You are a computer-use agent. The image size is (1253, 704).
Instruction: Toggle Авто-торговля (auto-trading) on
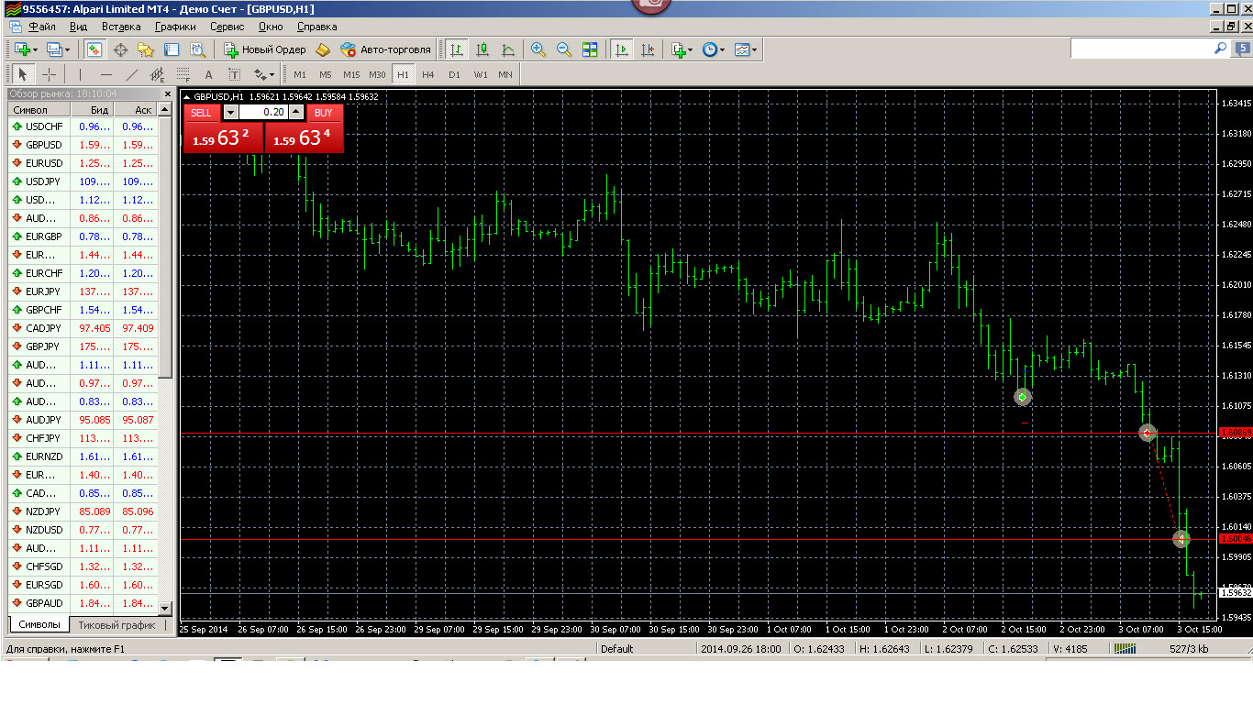point(385,49)
